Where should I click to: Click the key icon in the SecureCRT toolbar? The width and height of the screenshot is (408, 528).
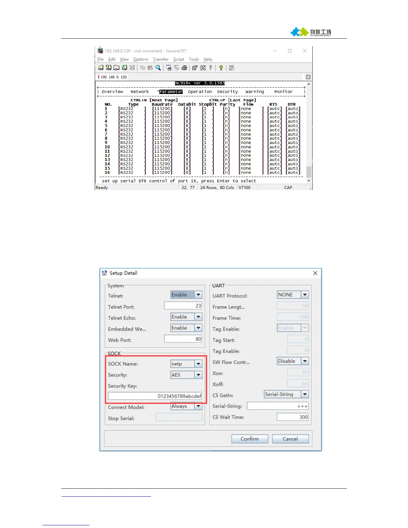pyautogui.click(x=211, y=68)
